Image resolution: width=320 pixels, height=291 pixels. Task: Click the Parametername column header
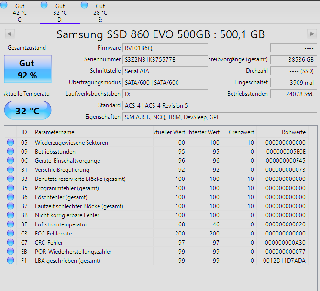(92, 132)
